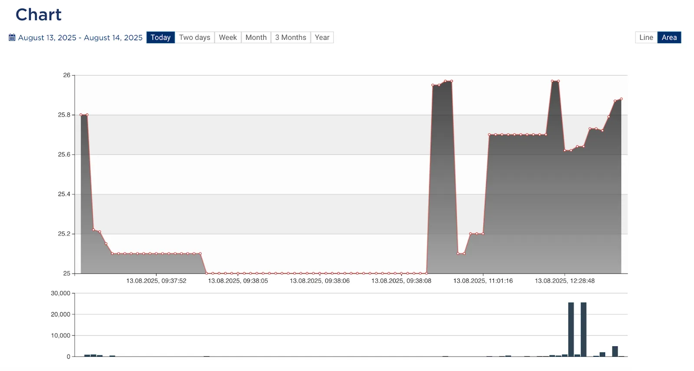Click the last data point on the area chart
The height and width of the screenshot is (371, 694).
[621, 99]
